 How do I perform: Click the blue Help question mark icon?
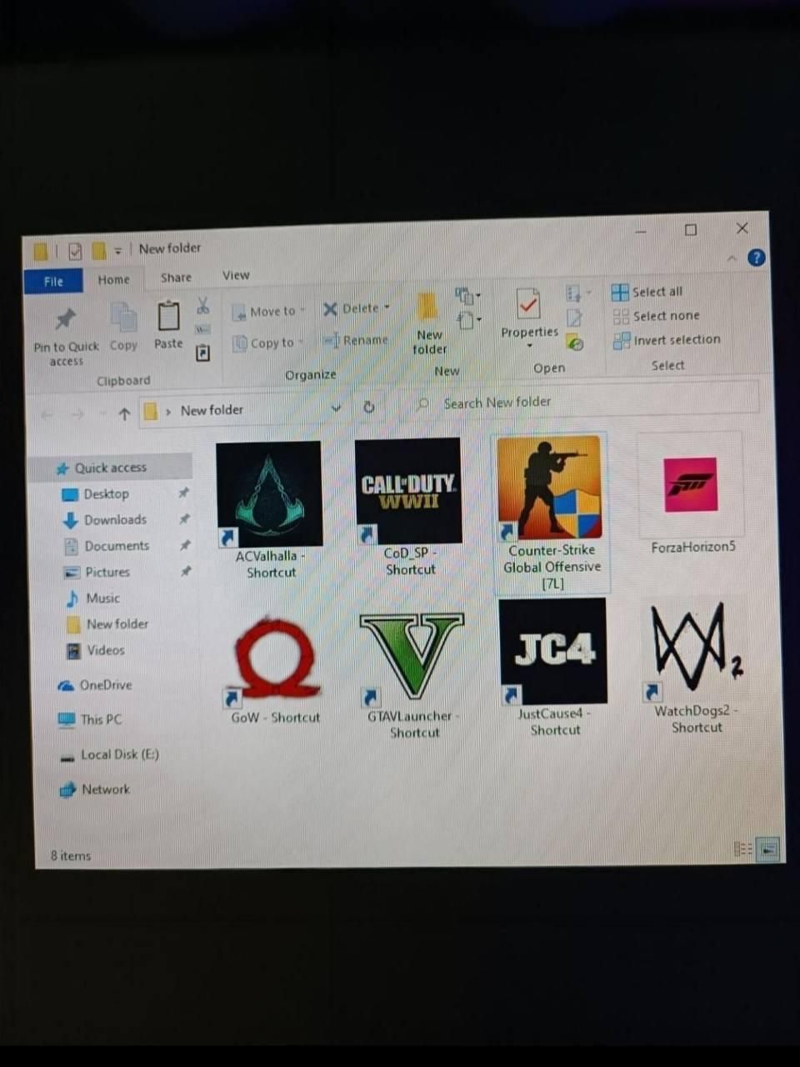point(757,258)
